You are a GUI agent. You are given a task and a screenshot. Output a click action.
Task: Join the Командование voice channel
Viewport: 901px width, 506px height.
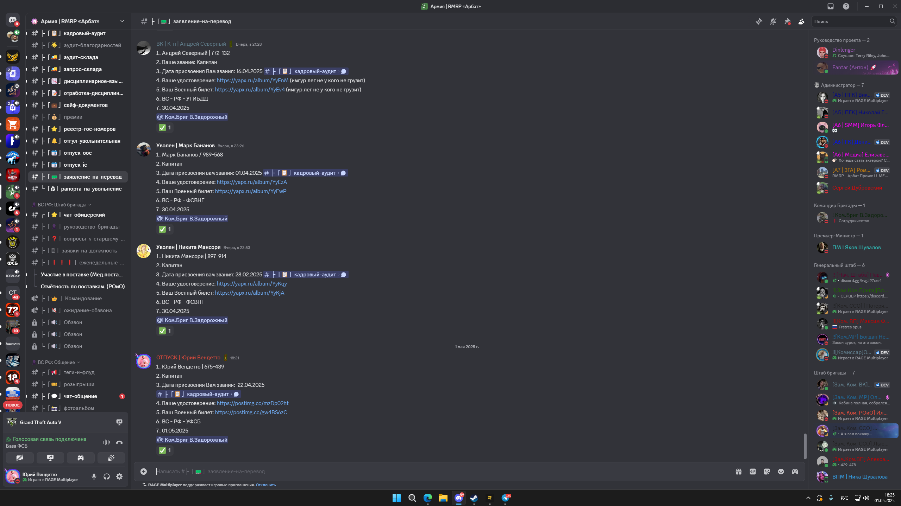[x=78, y=299]
